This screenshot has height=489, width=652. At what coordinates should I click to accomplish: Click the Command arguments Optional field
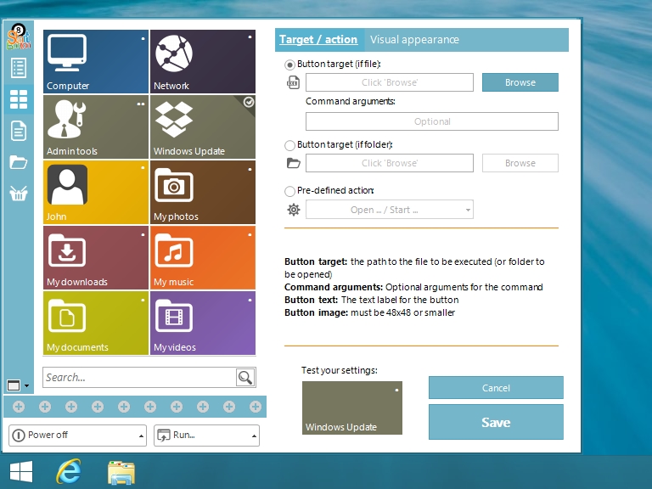coord(432,121)
